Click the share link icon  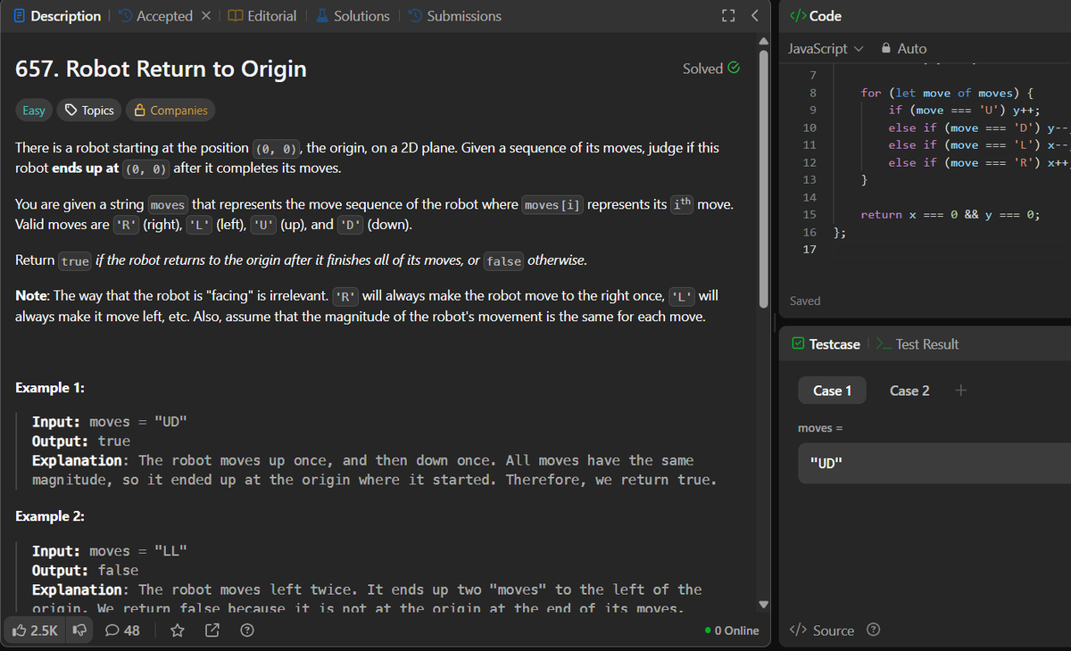click(212, 630)
